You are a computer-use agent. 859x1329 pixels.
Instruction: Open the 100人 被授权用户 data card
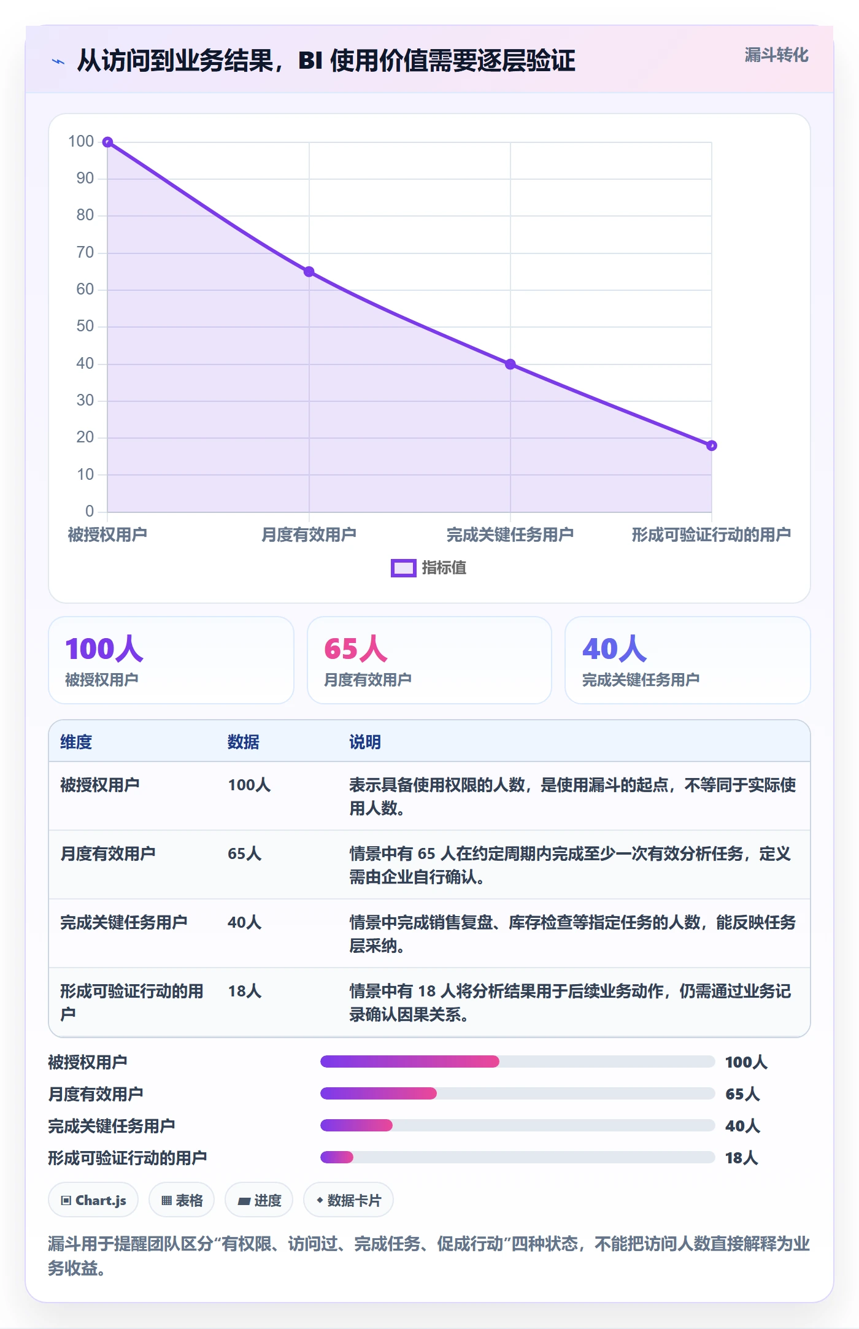click(x=171, y=660)
